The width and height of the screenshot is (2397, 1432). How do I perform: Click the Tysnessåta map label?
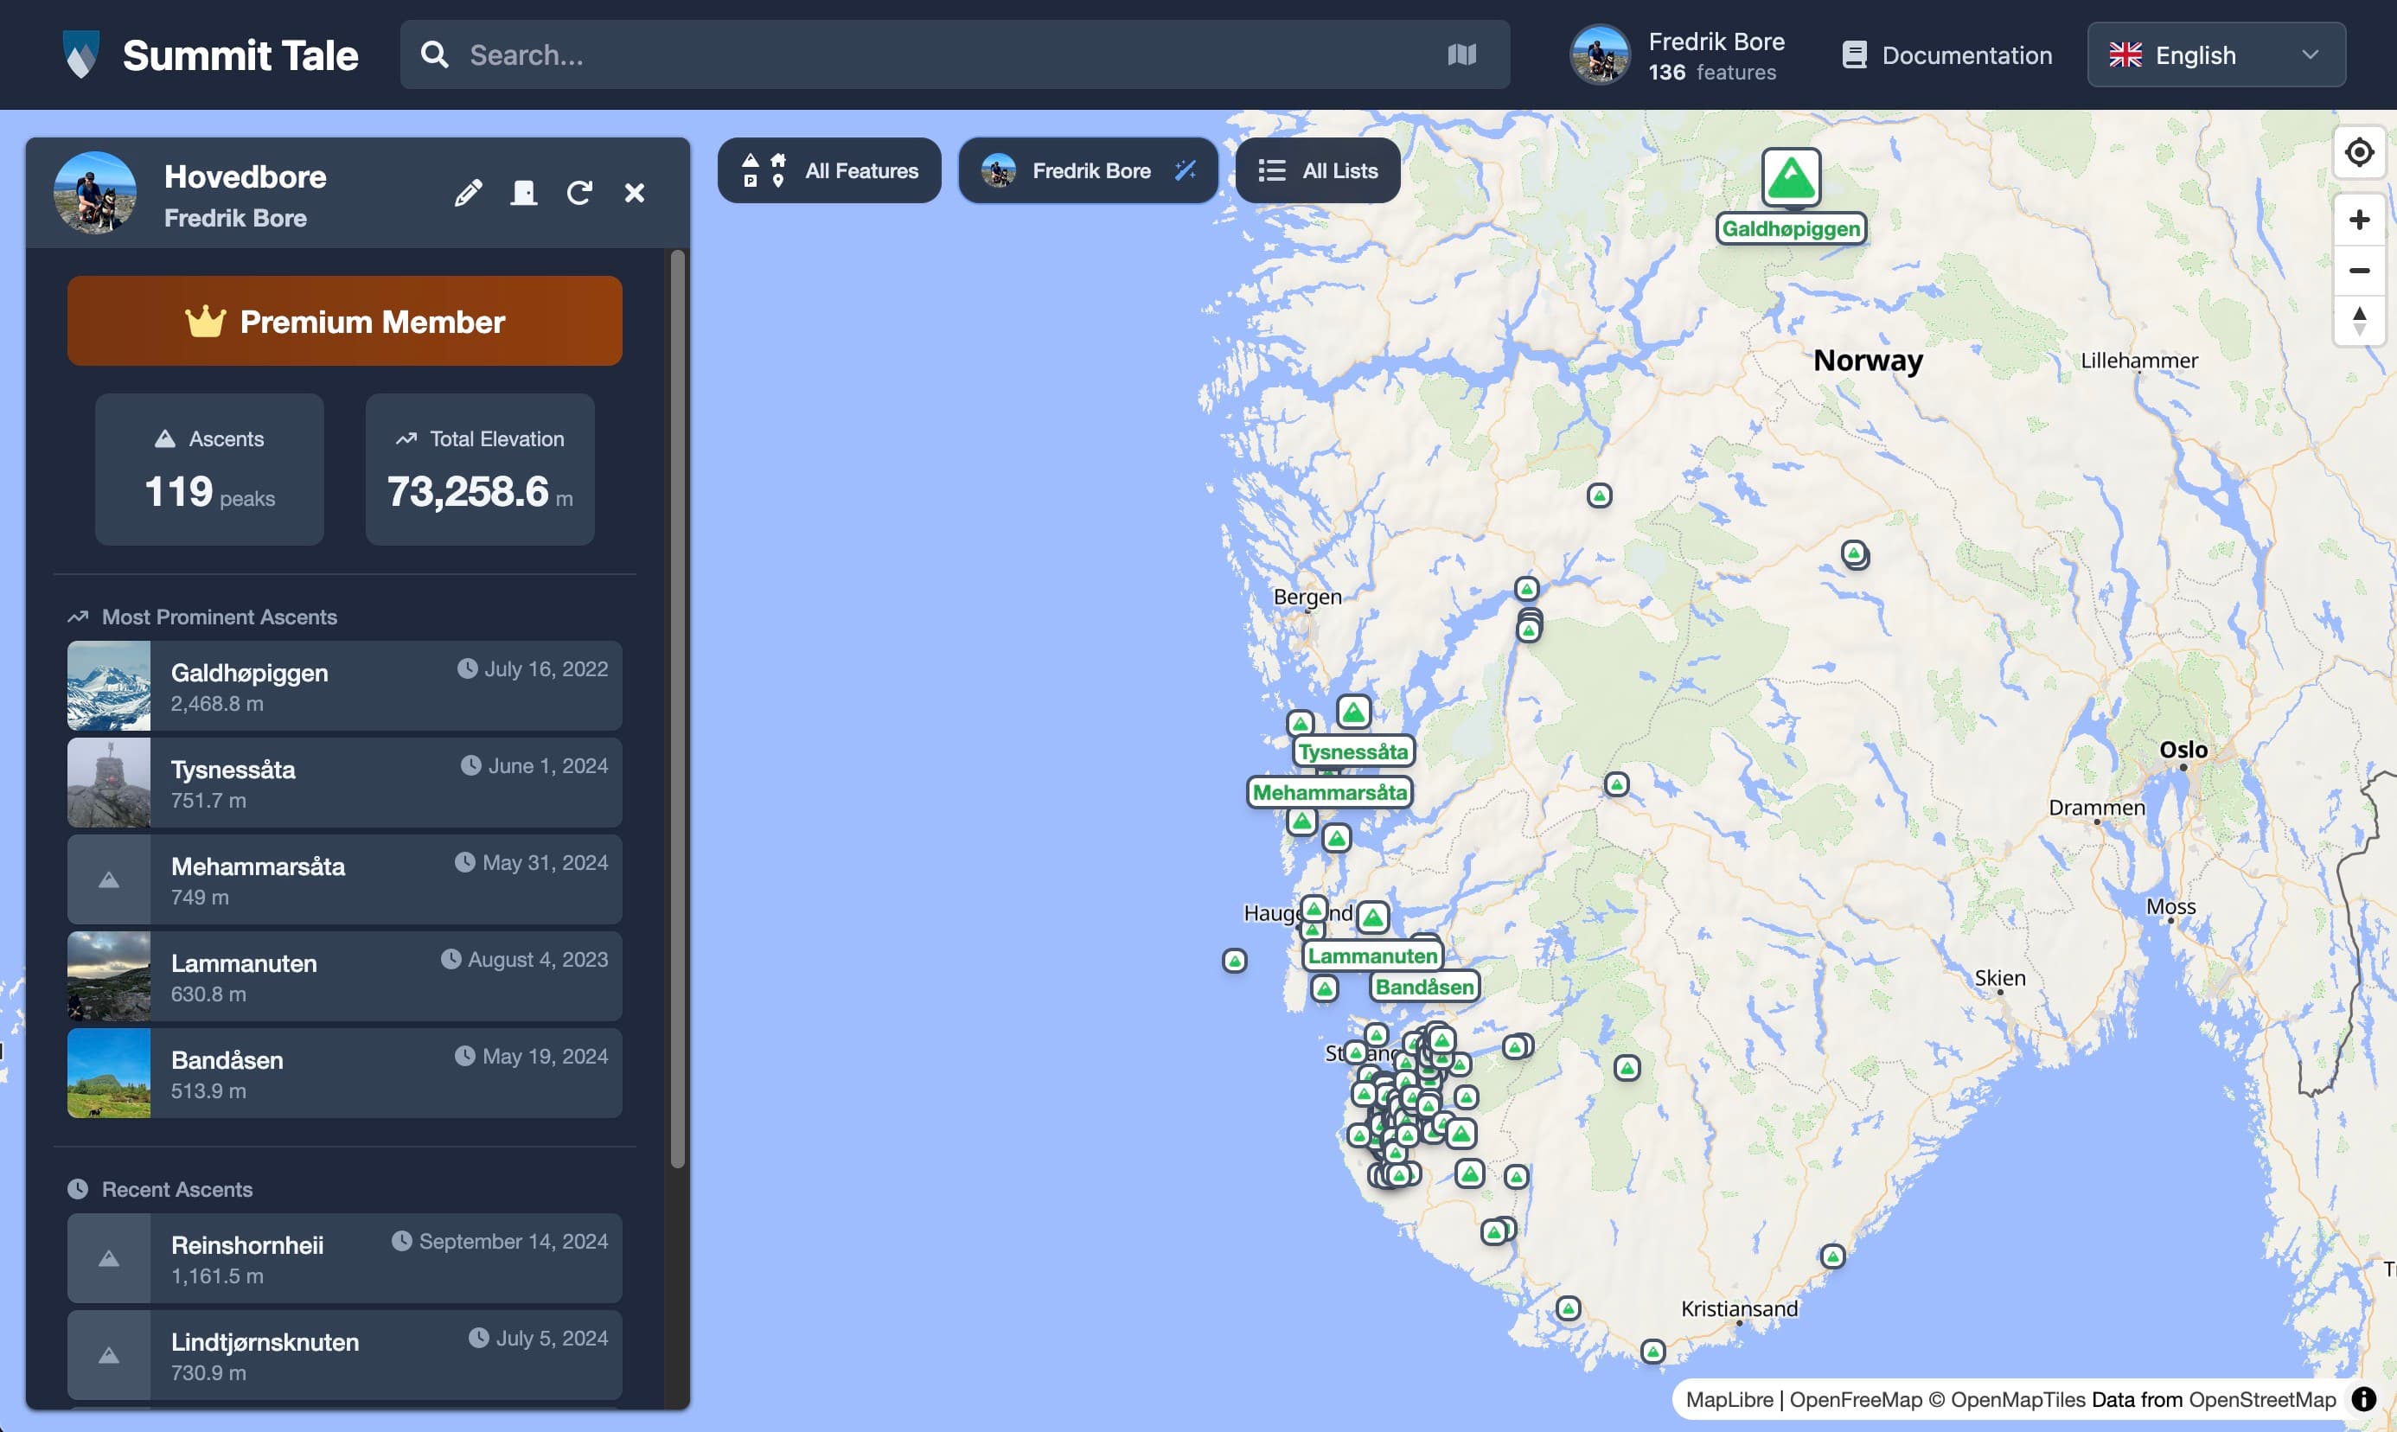click(1353, 751)
